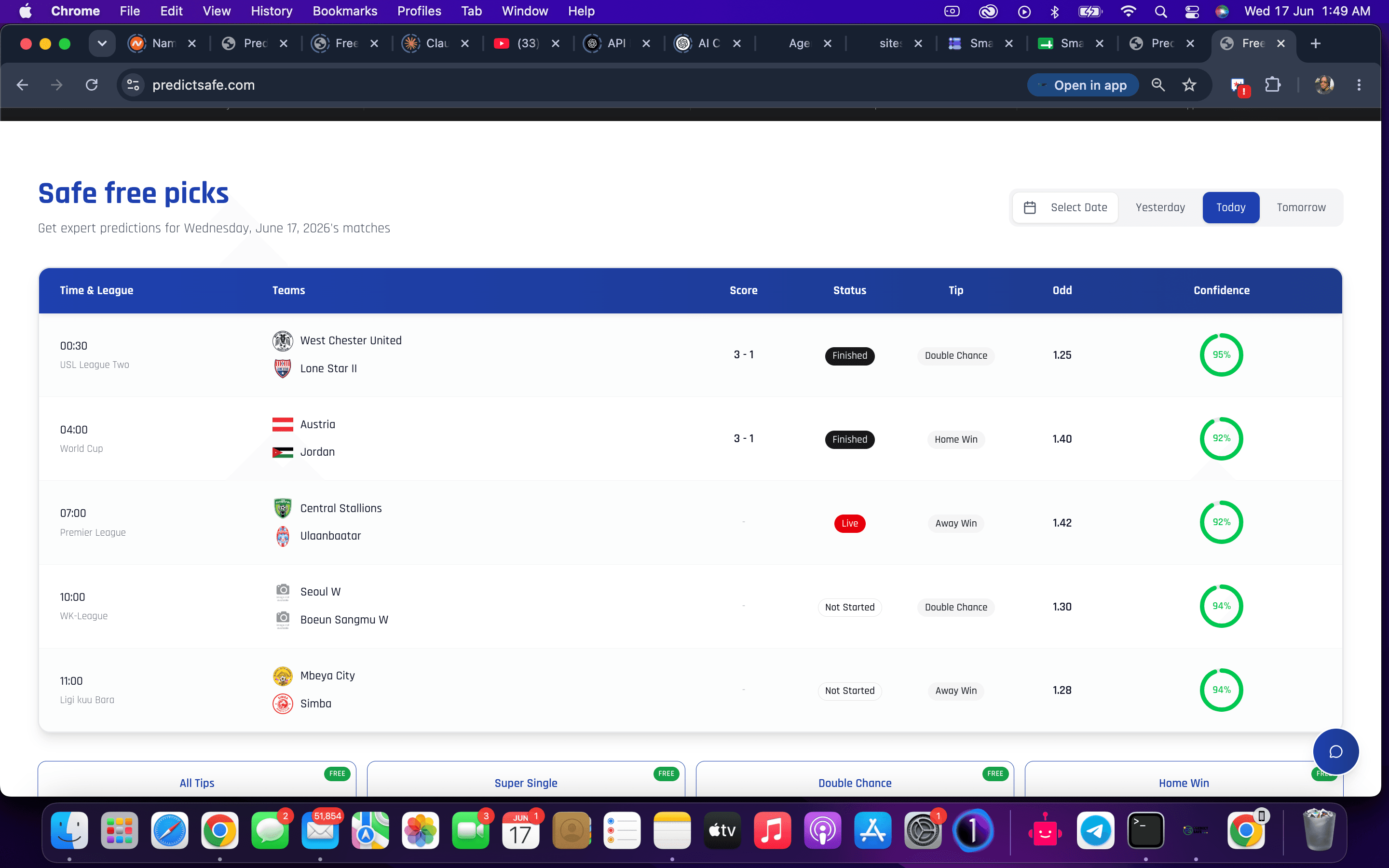
Task: Click the 95% confidence ring for West Chester
Action: tap(1221, 355)
